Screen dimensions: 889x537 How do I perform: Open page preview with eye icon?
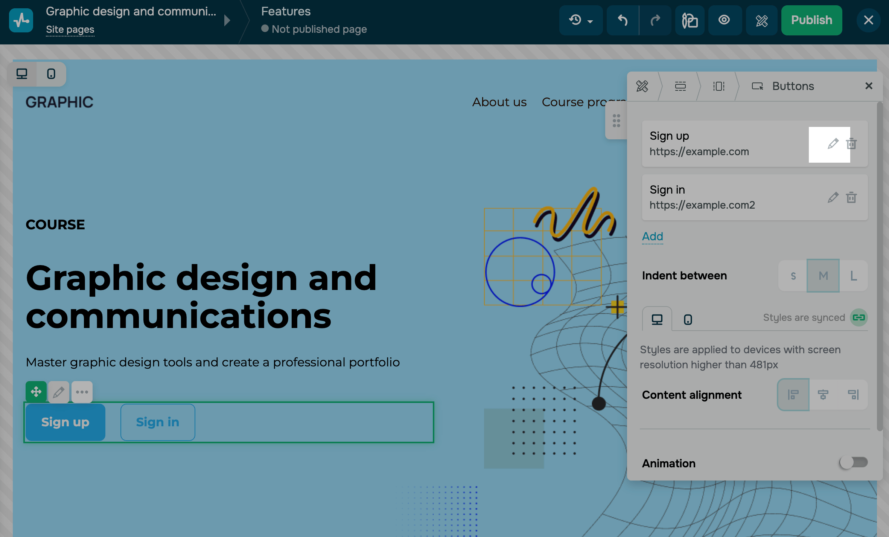(724, 20)
